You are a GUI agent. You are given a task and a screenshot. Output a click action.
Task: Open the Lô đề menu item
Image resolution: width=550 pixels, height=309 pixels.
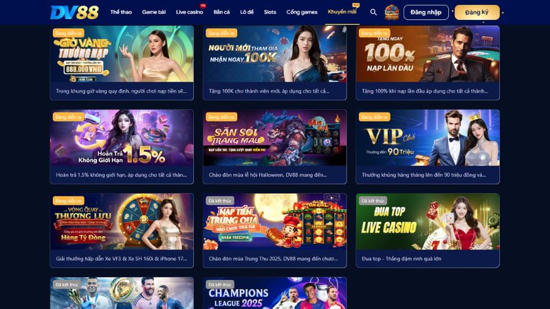point(247,12)
